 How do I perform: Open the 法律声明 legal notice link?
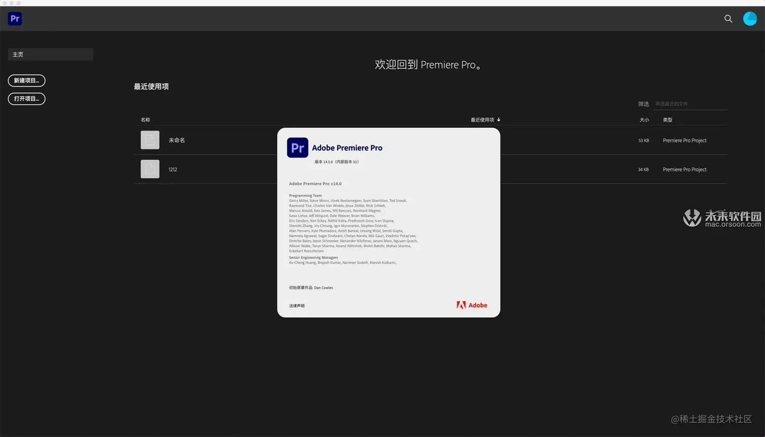click(297, 306)
